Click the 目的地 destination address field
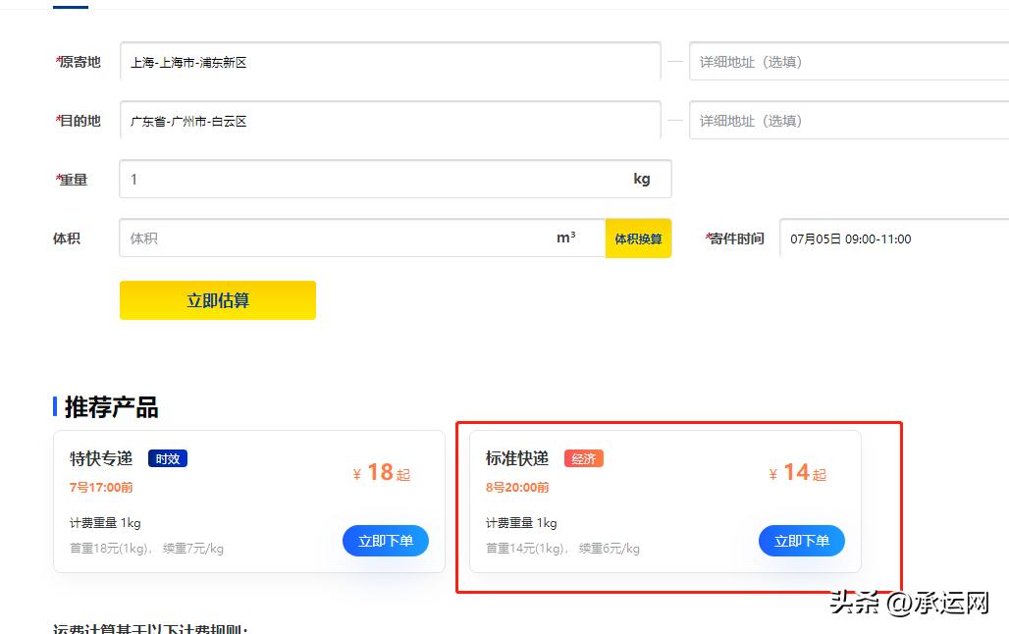This screenshot has height=634, width=1009. (x=393, y=120)
